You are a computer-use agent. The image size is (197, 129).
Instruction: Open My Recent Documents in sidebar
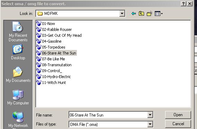tap(18, 32)
